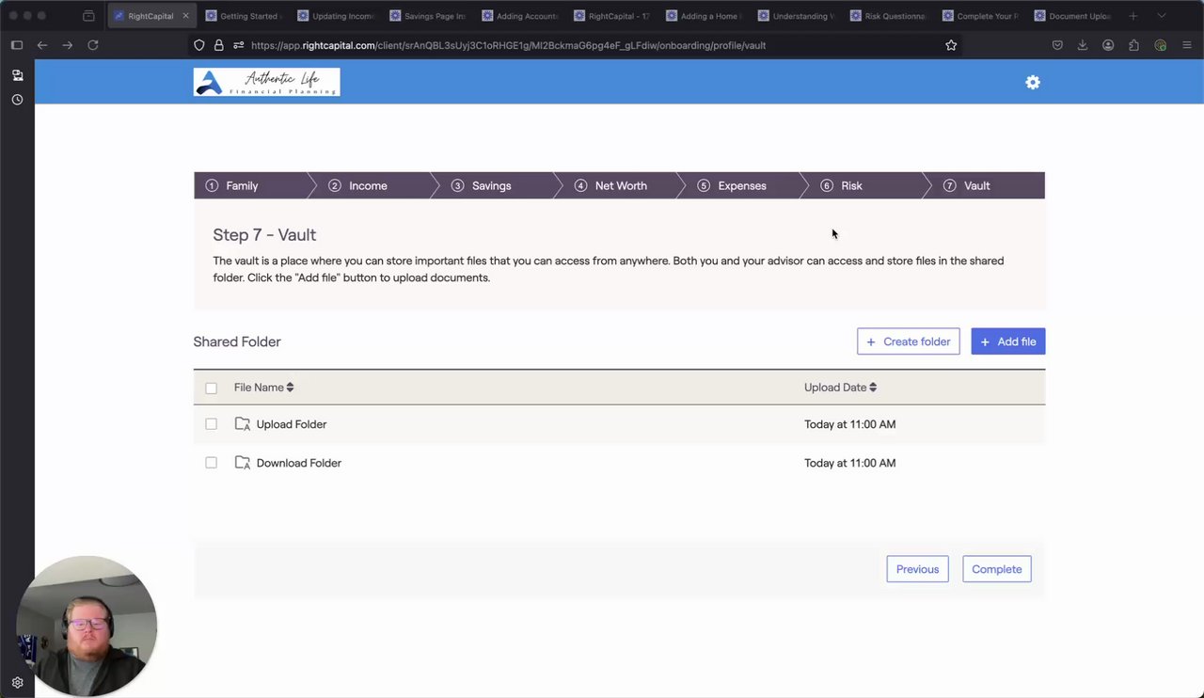1204x698 pixels.
Task: Open the settings gear in blue header
Action: [x=1033, y=83]
